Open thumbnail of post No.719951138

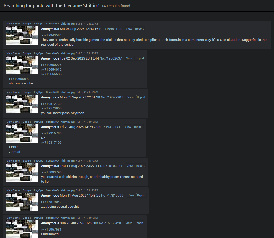click(22, 36)
